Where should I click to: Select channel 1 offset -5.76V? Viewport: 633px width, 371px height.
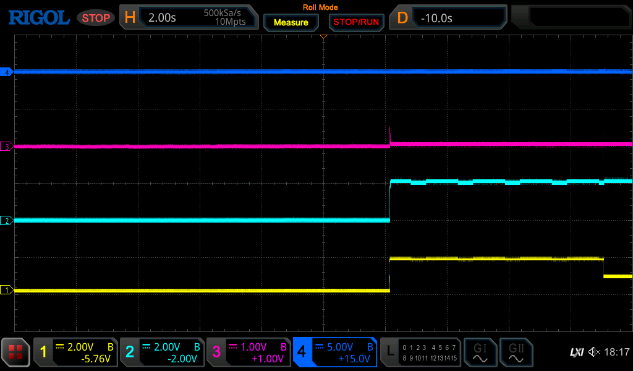point(96,359)
